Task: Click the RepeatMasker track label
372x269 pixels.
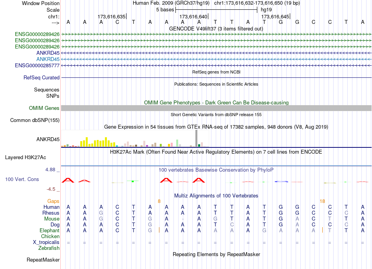Action: click(43, 260)
